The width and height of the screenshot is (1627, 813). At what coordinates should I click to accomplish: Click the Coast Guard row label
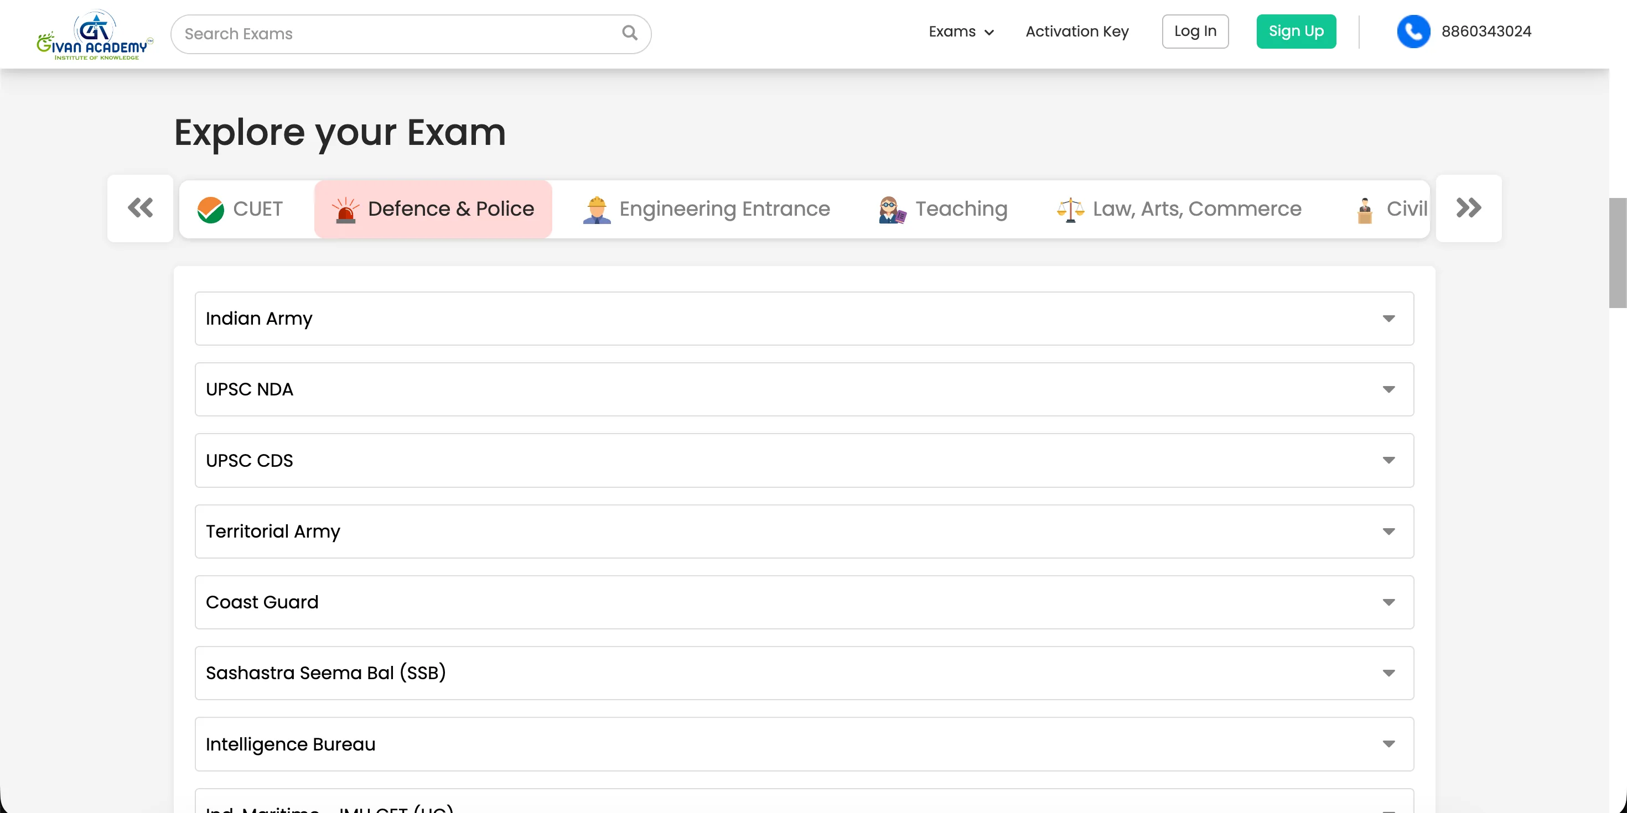tap(262, 602)
